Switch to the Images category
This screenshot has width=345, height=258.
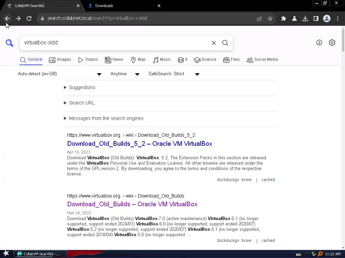pyautogui.click(x=60, y=60)
